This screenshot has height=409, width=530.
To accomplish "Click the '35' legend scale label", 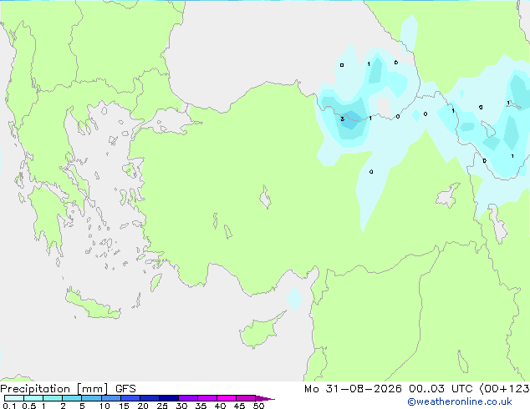I will click(201, 406).
